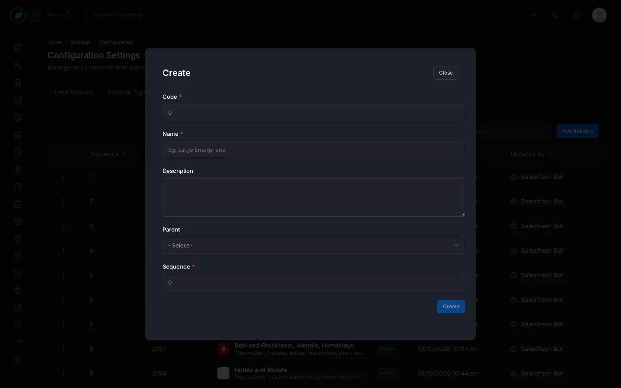Open the dashboard grid icon in sidebar
The image size is (621, 388).
pos(18,47)
